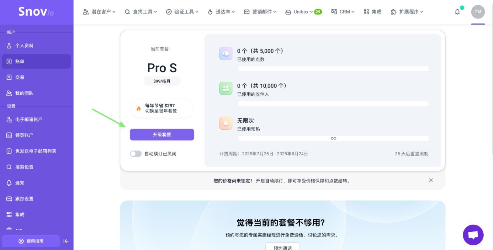Toggle the 自动续订 auto-renewal switch
The image size is (493, 250).
136,154
